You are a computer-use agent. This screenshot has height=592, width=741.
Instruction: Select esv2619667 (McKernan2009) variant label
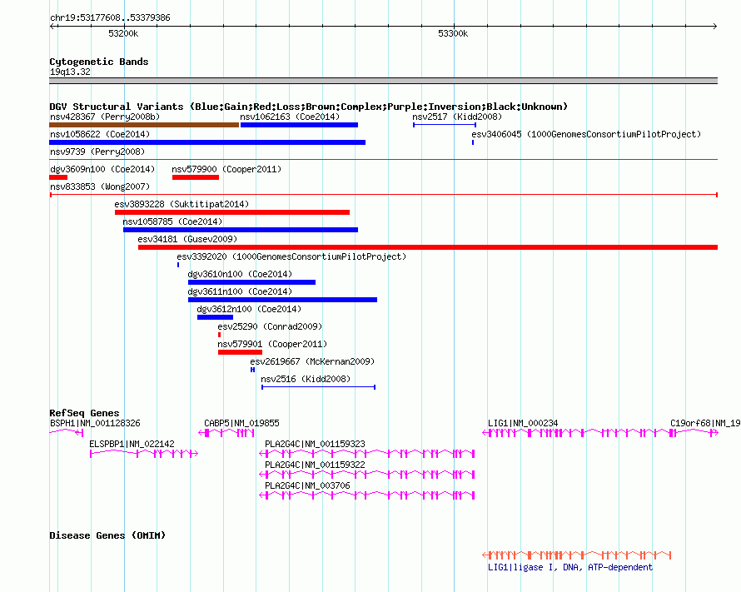[x=312, y=361]
